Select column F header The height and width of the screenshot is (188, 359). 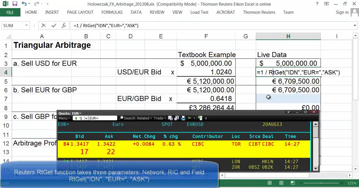tap(206, 36)
